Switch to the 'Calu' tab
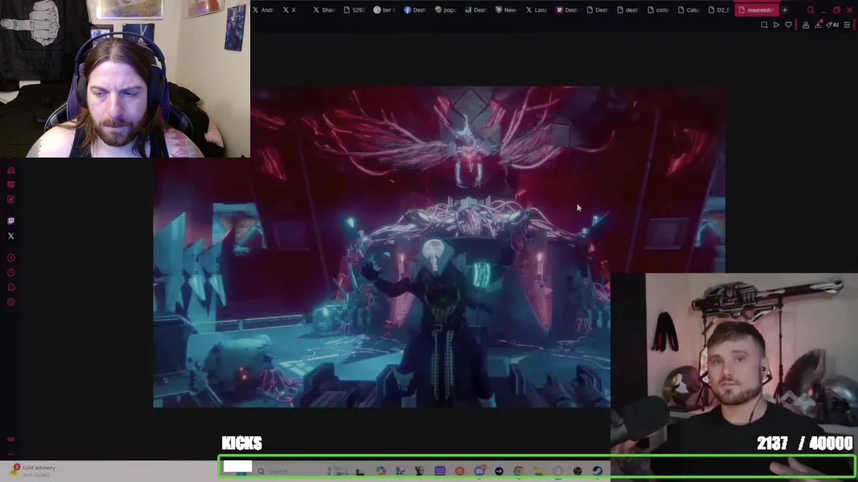 tap(687, 10)
